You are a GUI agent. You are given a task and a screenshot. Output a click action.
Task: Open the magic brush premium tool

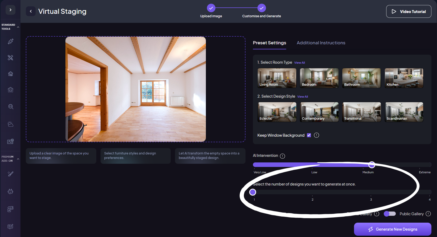(x=10, y=174)
